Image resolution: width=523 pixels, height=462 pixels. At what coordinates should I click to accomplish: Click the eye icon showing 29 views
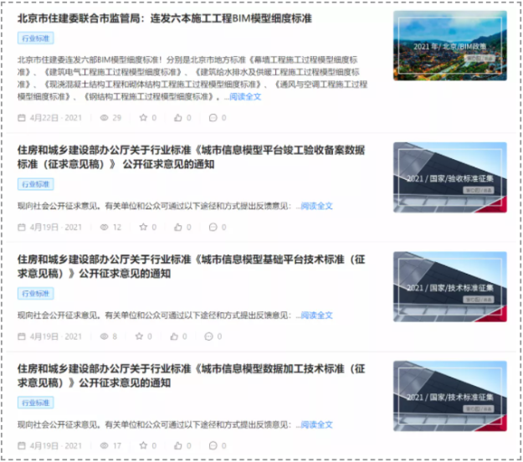[x=105, y=118]
